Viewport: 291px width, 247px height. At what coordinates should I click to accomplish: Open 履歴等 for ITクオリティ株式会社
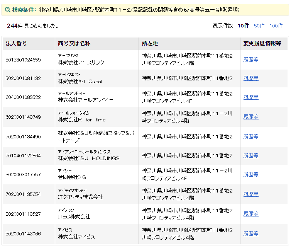[x=251, y=194]
